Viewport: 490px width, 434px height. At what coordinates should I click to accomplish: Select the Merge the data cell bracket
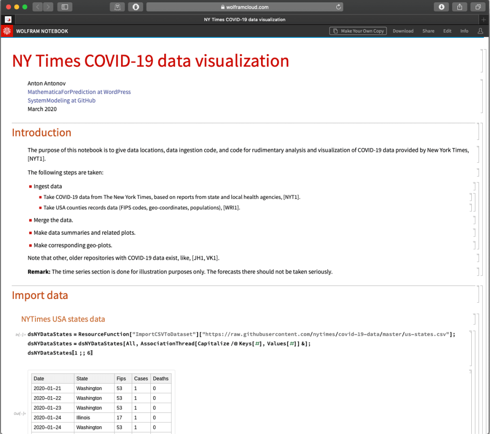click(474, 220)
